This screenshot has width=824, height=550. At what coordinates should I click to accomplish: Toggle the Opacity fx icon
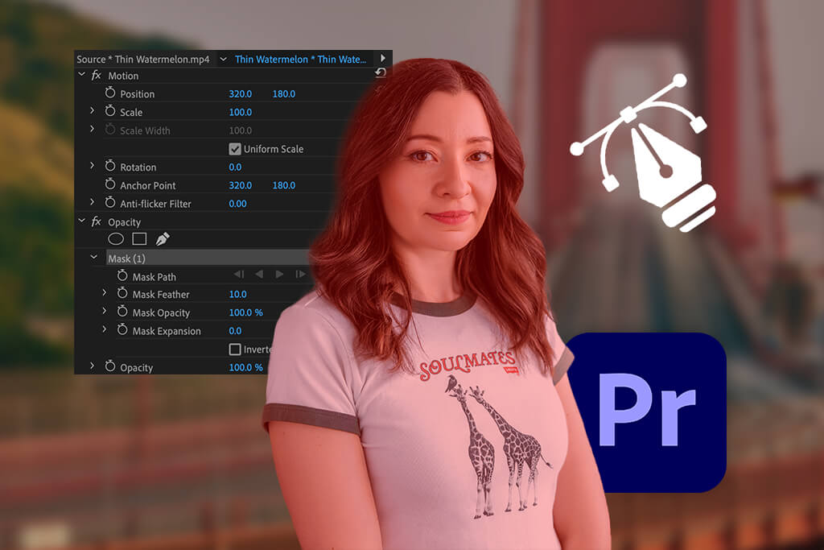tap(97, 221)
